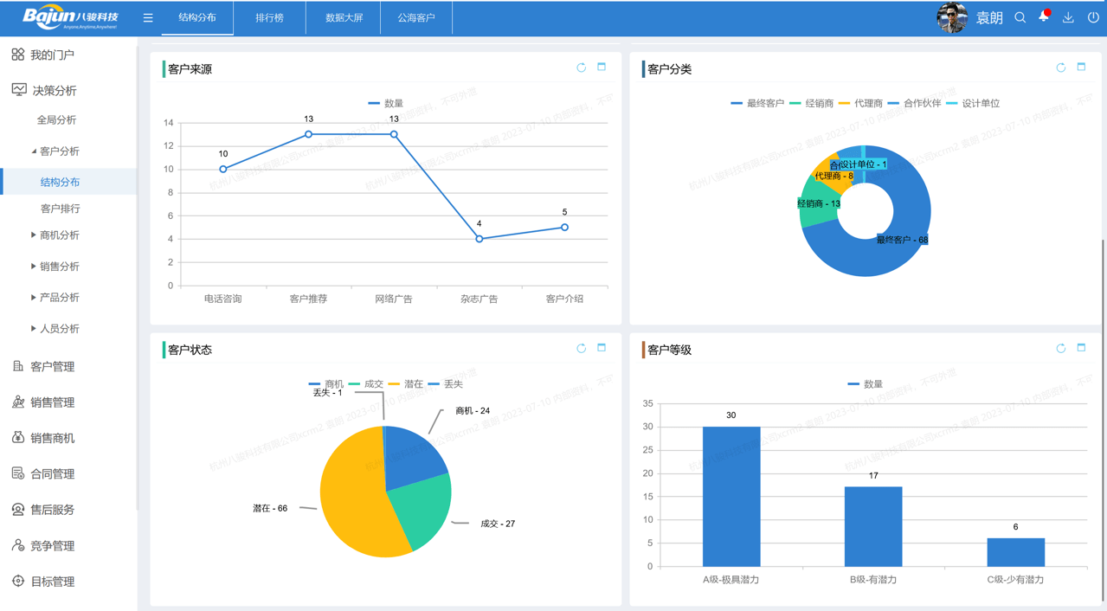Viewport: 1107px width, 611px height.
Task: Expand the 商机分析 tree node
Action: 34,235
